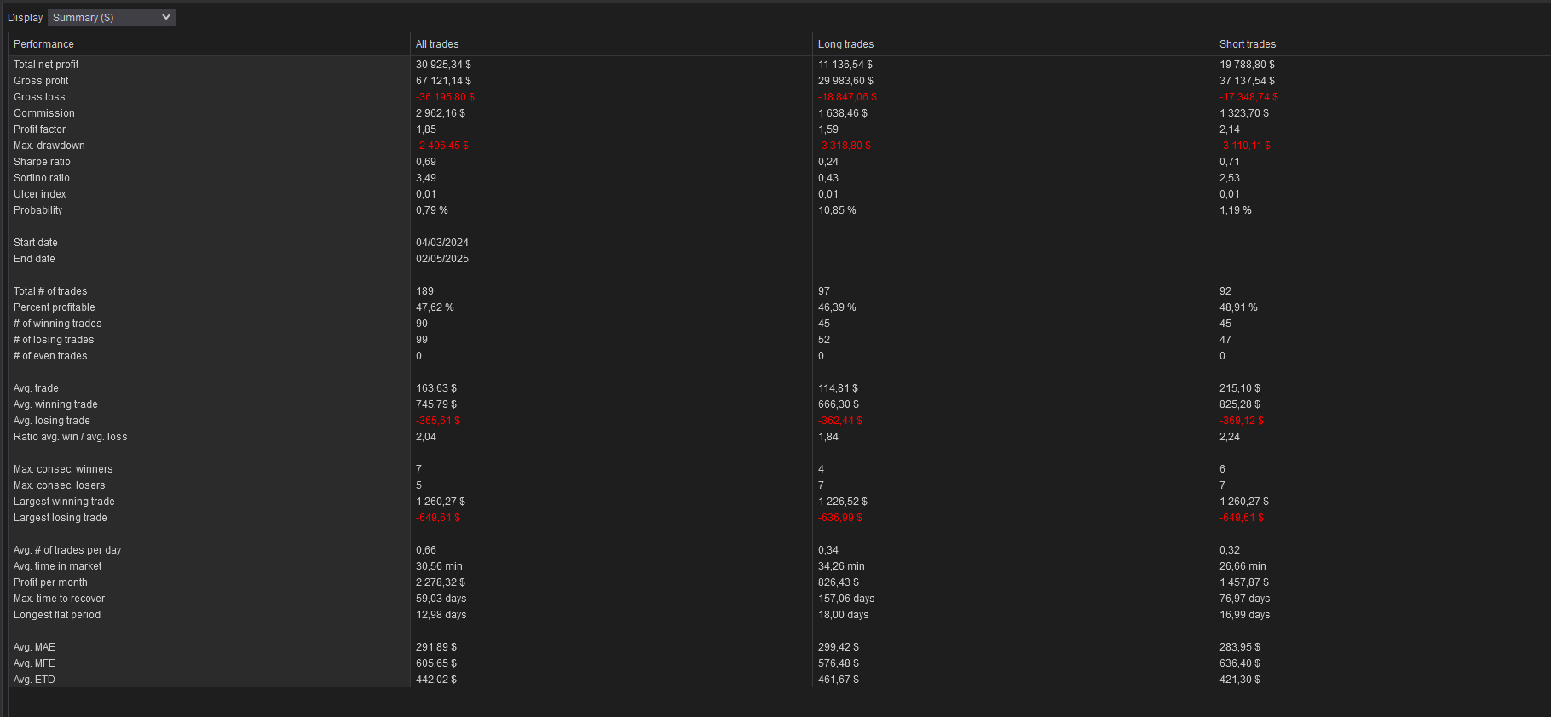Click All trades max drawdown -2 406,45 $
Viewport: 1551px width, 717px height.
point(442,146)
